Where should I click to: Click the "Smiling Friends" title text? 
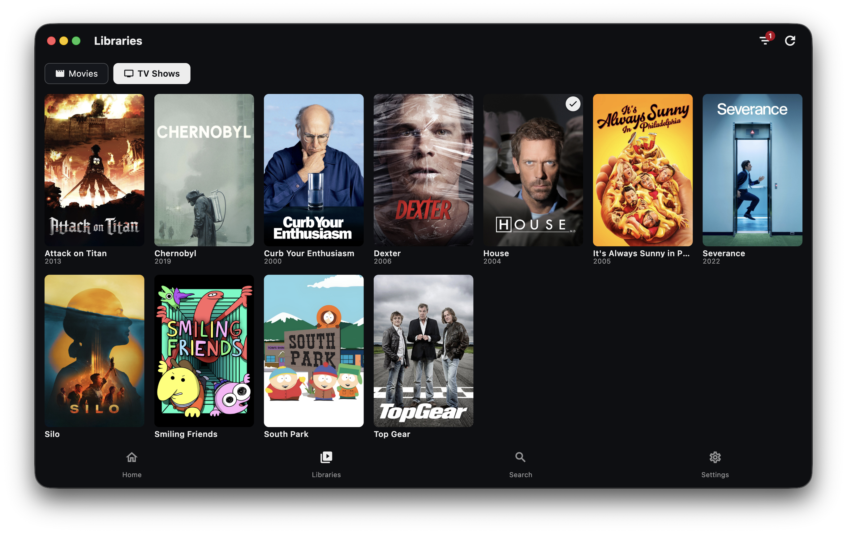coord(186,434)
